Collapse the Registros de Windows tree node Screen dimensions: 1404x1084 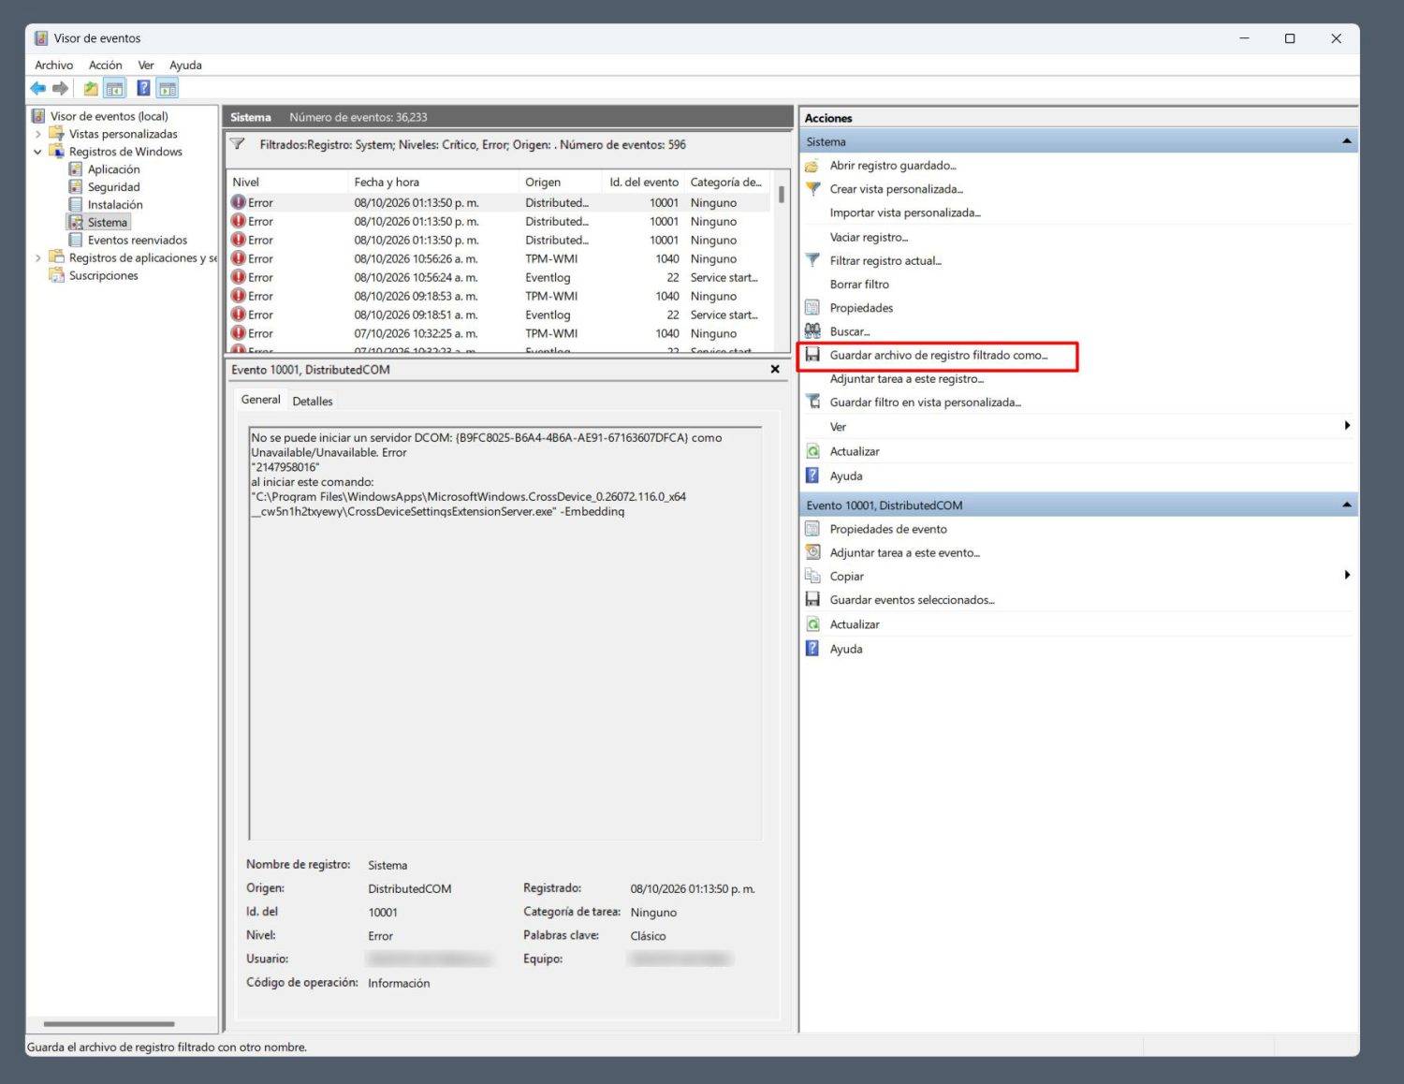coord(37,152)
